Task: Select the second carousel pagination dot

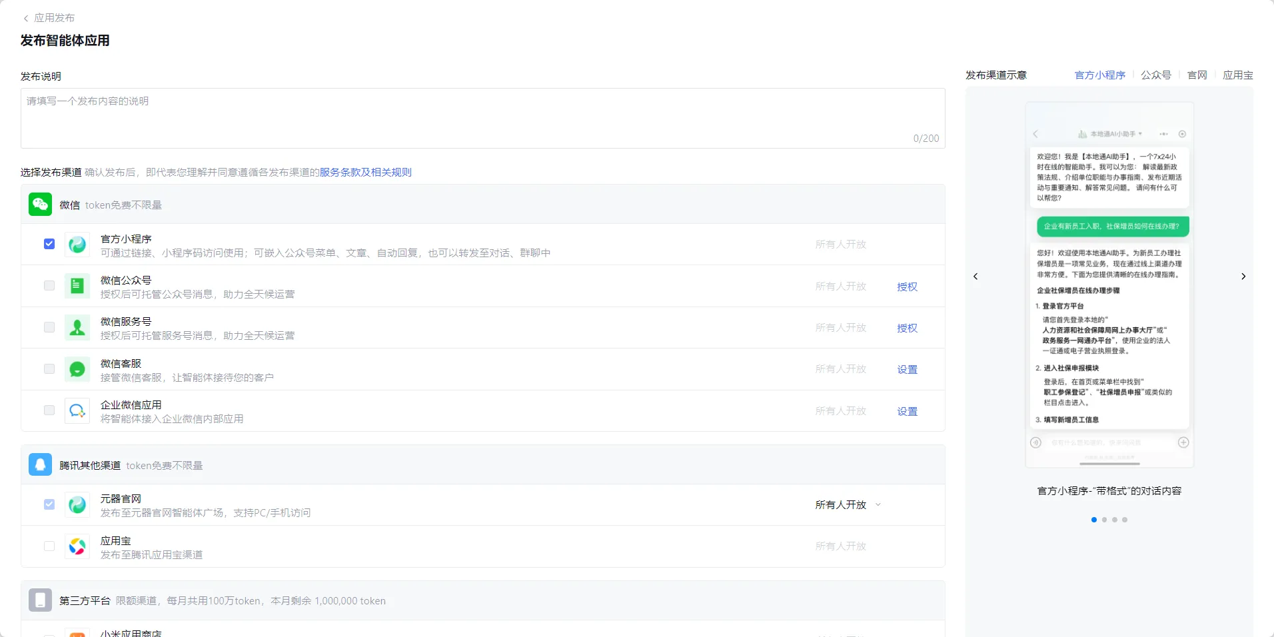Action: click(x=1104, y=520)
